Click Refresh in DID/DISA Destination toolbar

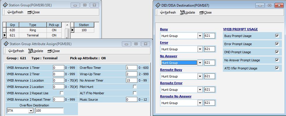[168, 12]
